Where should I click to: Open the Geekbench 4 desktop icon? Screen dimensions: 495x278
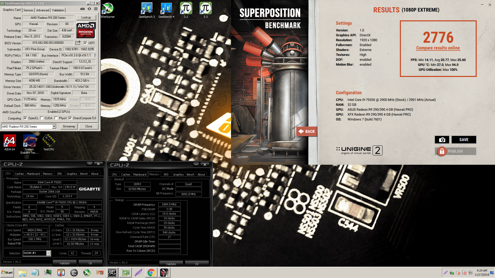[x=166, y=10]
